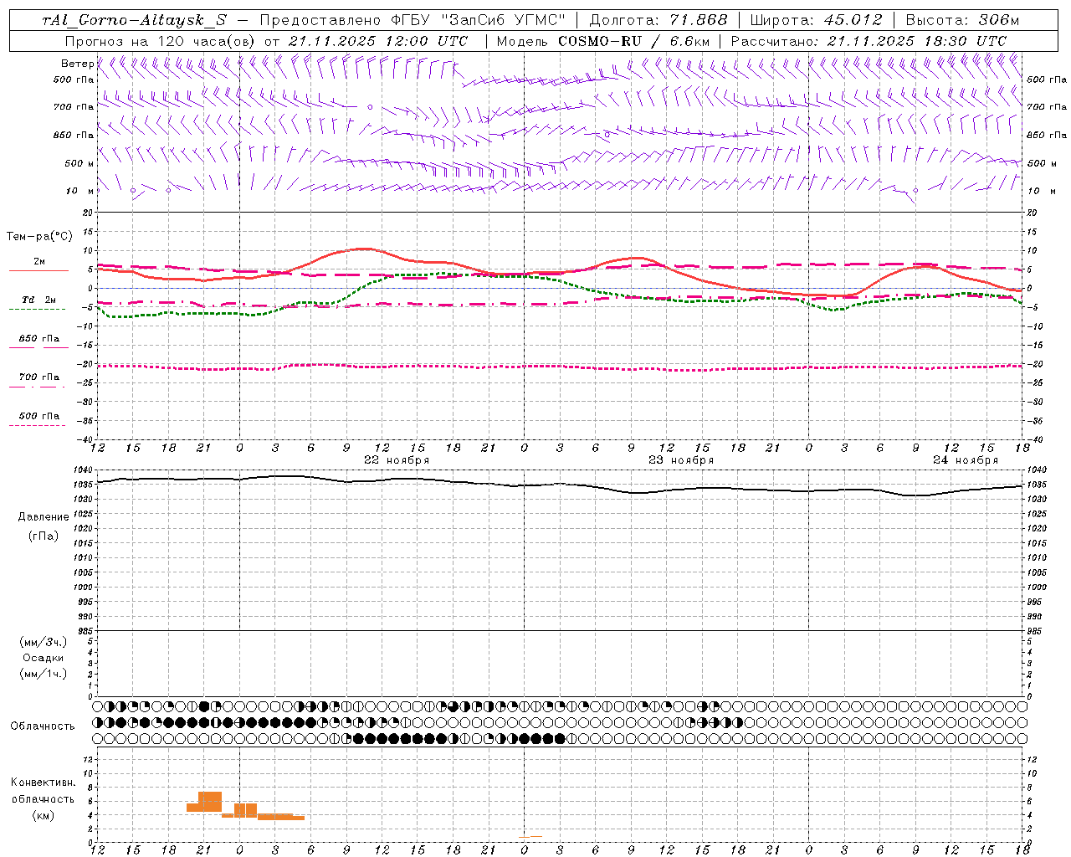Click the tallest orange convective cloud bar
The width and height of the screenshot is (1071, 857).
click(x=210, y=801)
